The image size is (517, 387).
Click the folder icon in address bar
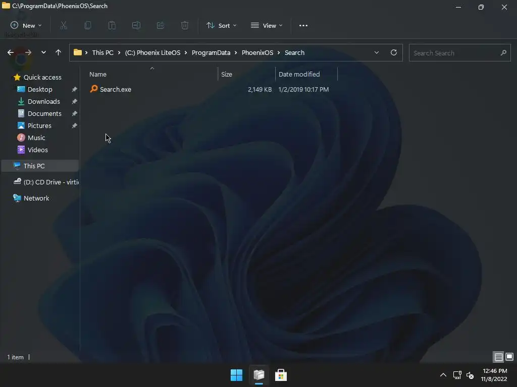coord(77,52)
